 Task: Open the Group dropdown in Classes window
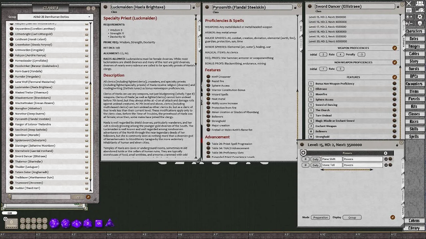tap(55, 17)
